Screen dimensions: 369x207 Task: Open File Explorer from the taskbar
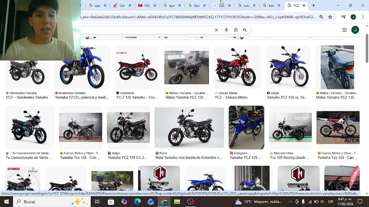(x=177, y=202)
